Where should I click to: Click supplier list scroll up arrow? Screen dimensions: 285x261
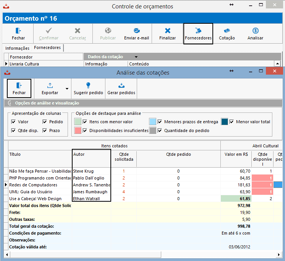(x=277, y=64)
